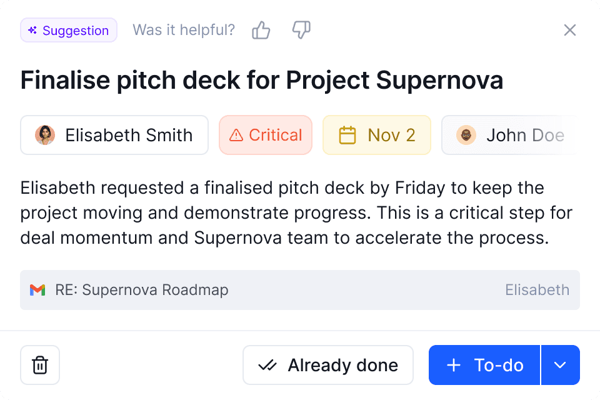Screen dimensions: 600x400
Task: Click the task title Finalise pitch deck
Action: pos(262,81)
